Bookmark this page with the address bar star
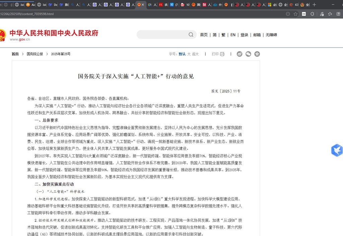The width and height of the screenshot is (343, 236). [295, 14]
